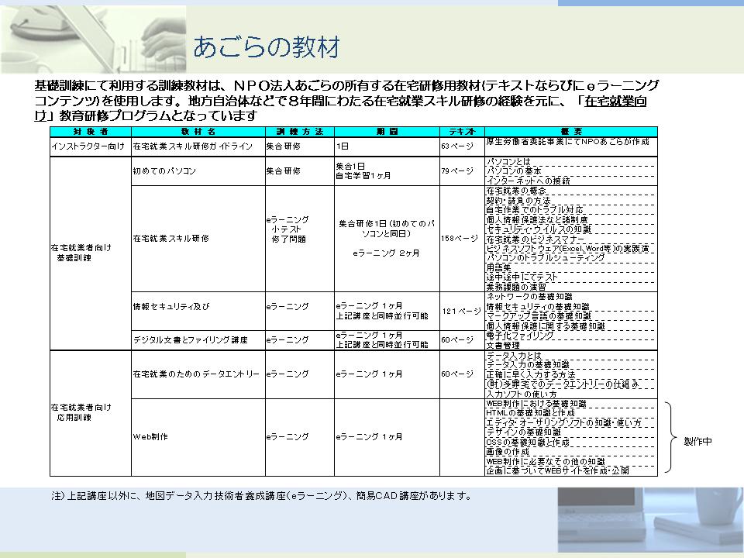The image size is (744, 558).
Task: Click 厚生労働省委託事業にてNPOあごらが作成 summary text
Action: (x=567, y=141)
